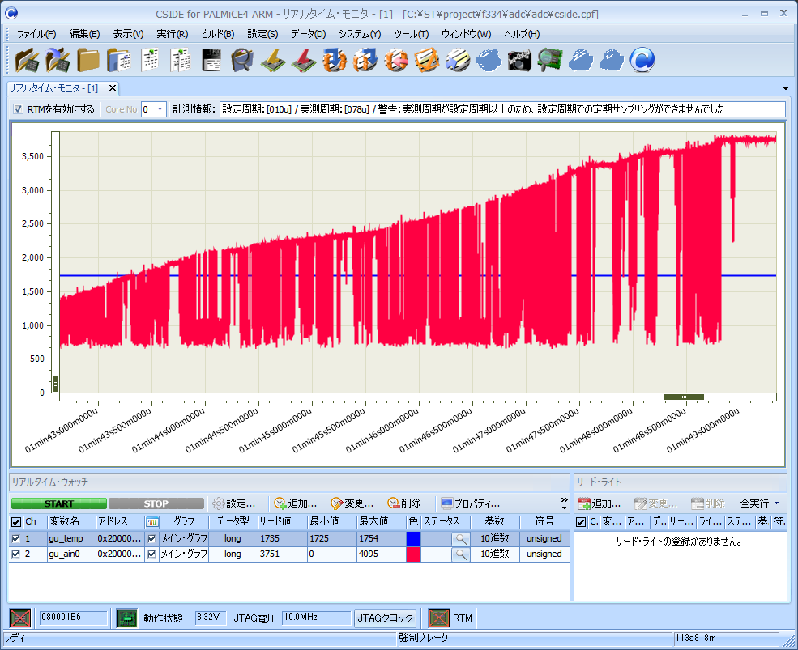Click the CSIDE application icon in title bar
This screenshot has width=798, height=650.
11,14
